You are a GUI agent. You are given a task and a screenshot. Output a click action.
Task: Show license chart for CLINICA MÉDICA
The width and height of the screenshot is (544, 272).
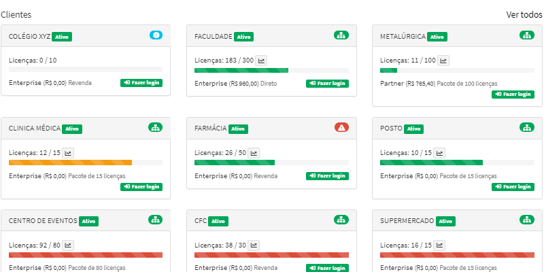68,153
